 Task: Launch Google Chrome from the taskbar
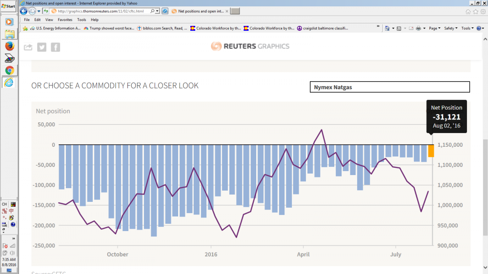[9, 70]
